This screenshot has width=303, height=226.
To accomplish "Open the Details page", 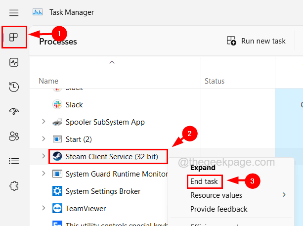I will tap(14, 161).
